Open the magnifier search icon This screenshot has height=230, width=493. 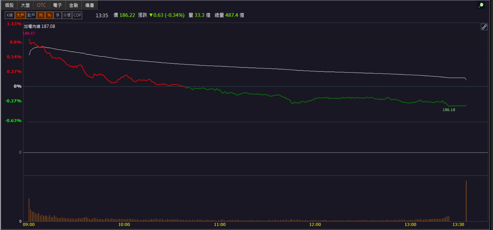(481, 5)
